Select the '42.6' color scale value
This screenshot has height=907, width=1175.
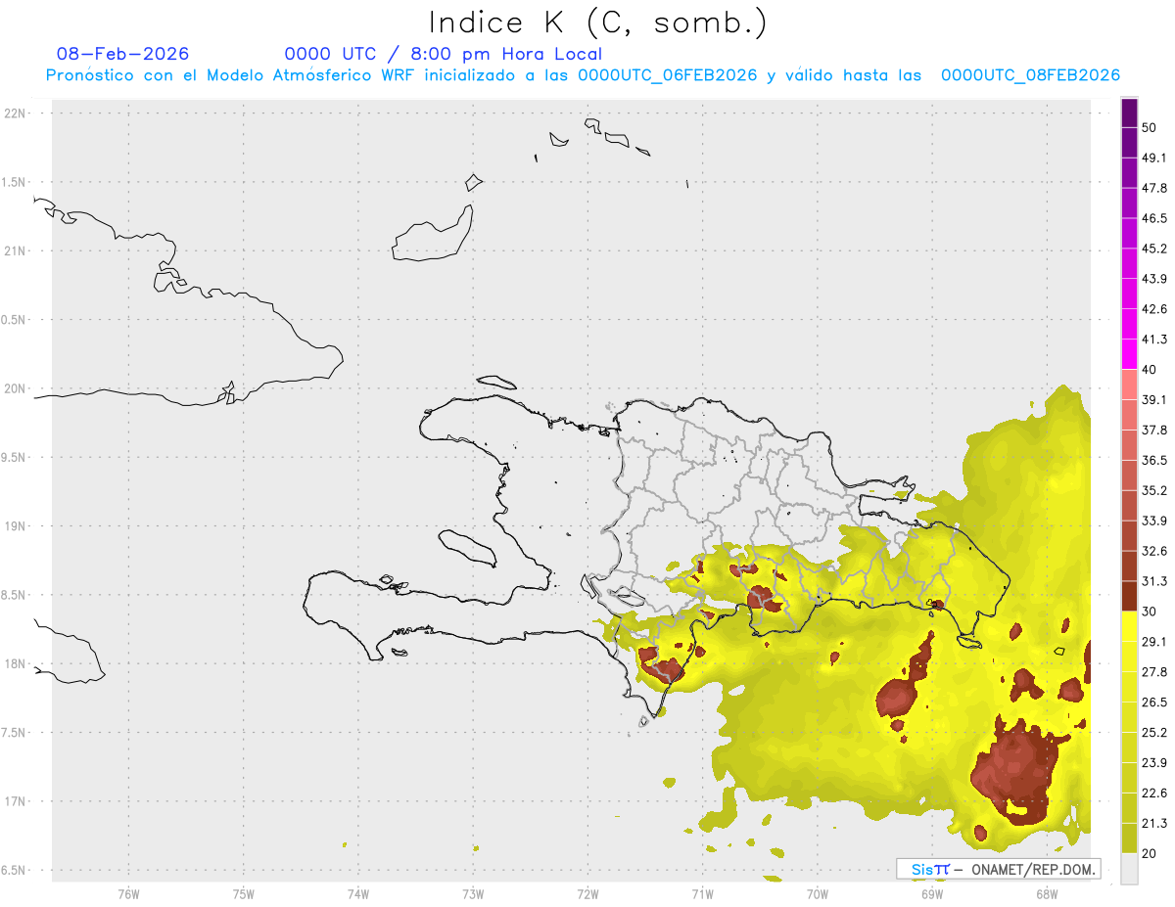point(1154,309)
